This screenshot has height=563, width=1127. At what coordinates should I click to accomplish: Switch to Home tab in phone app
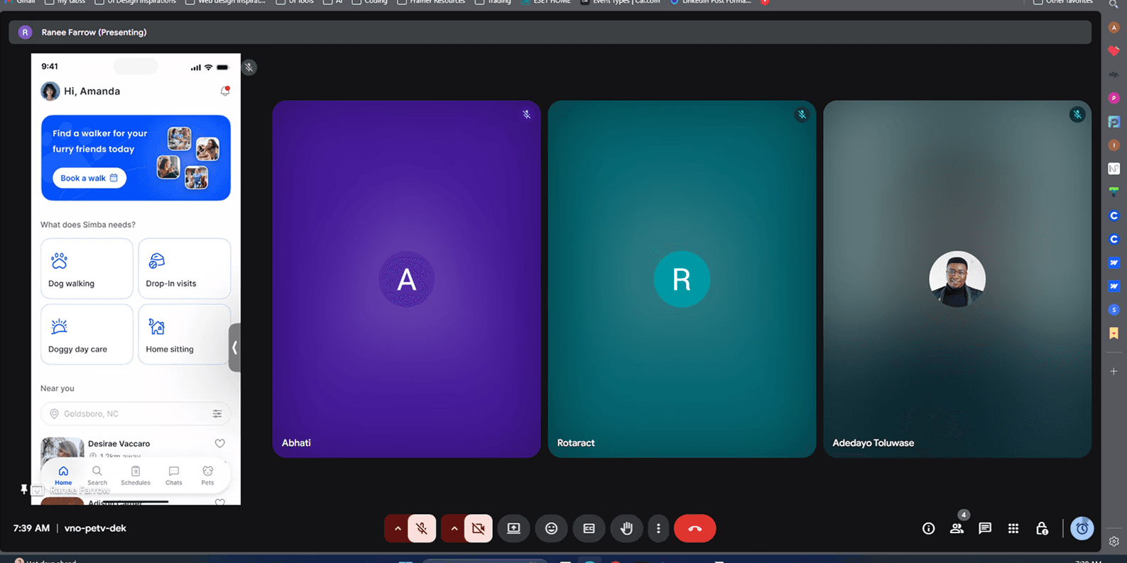(x=63, y=476)
